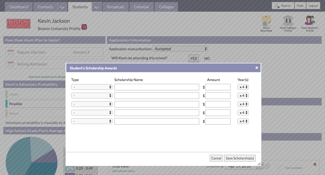The image size is (325, 175).
Task: Open fifth row scholarship Type dropdown
Action: click(92, 121)
